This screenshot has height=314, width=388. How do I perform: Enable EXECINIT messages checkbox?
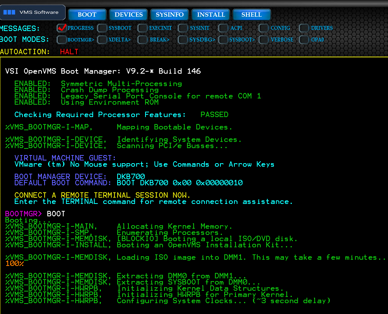point(142,28)
